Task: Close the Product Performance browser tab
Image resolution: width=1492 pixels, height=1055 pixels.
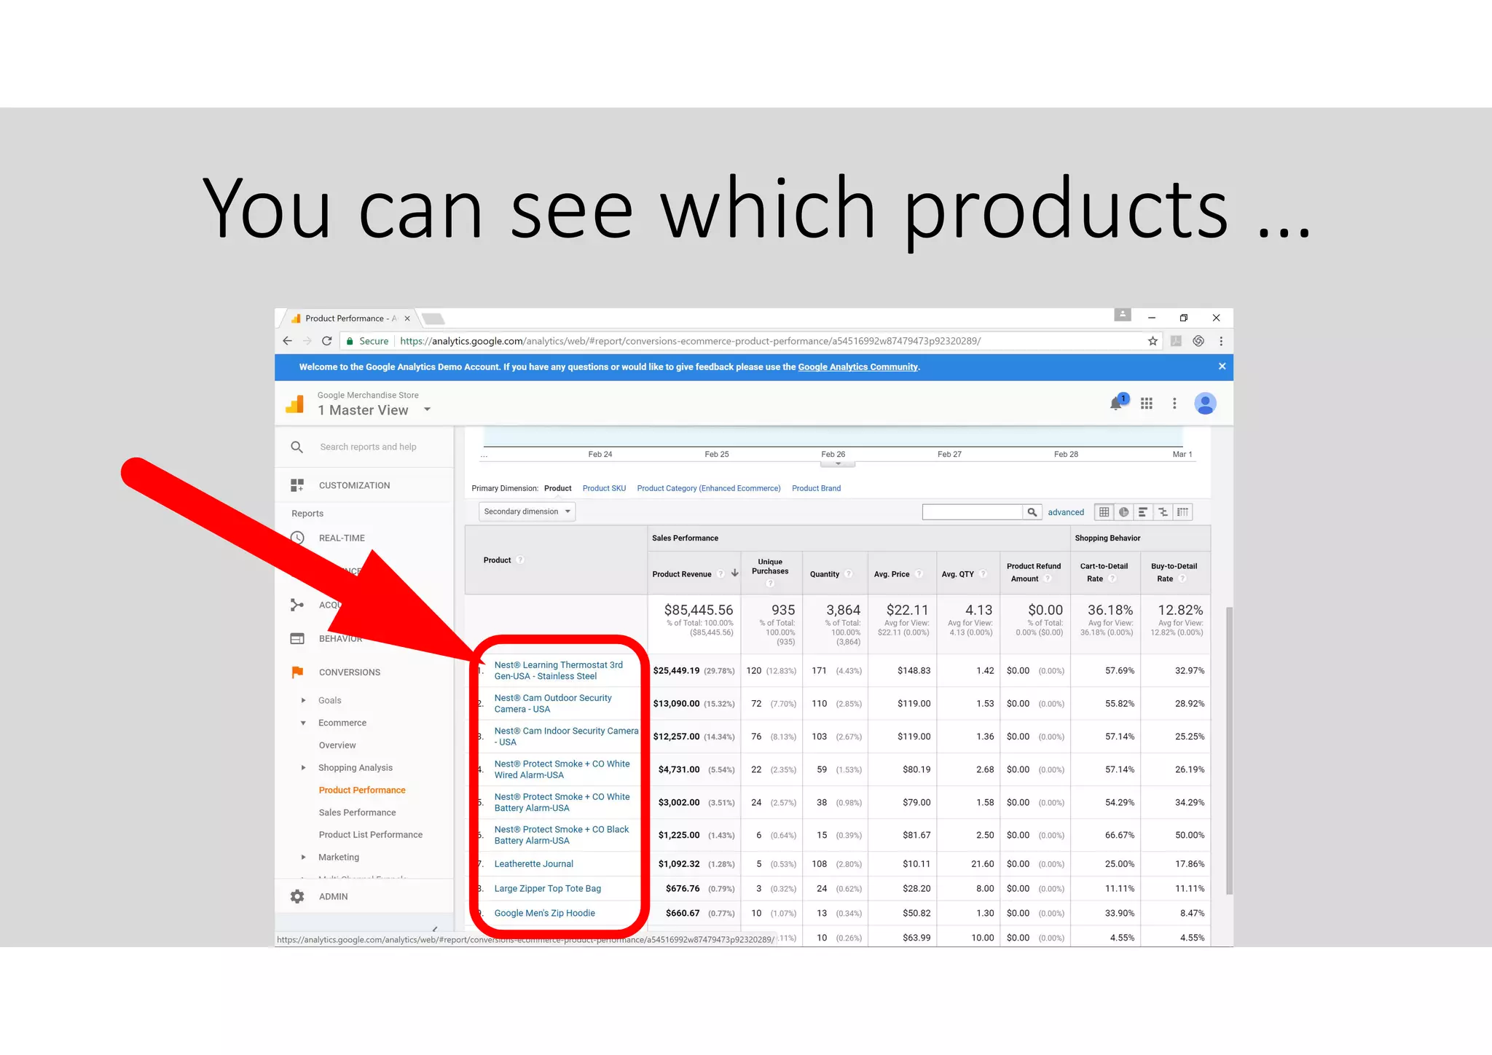Action: (407, 318)
